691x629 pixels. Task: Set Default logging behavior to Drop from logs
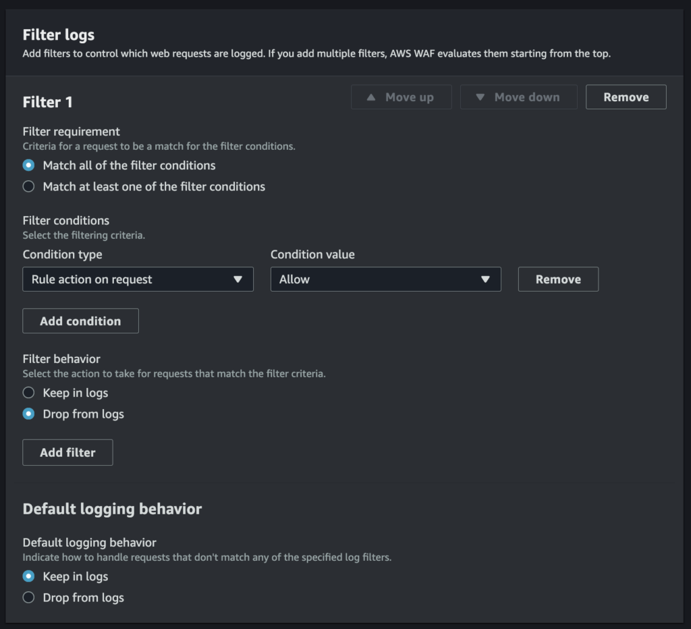click(x=28, y=597)
